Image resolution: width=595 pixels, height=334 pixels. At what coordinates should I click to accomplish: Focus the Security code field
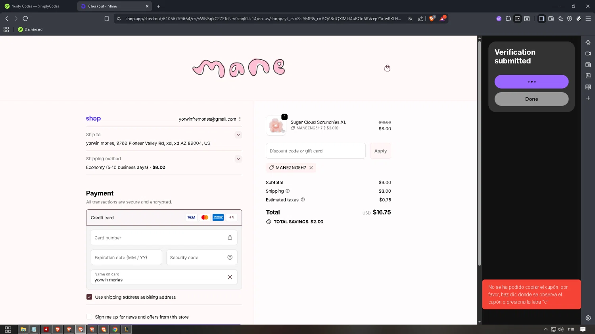pyautogui.click(x=202, y=257)
